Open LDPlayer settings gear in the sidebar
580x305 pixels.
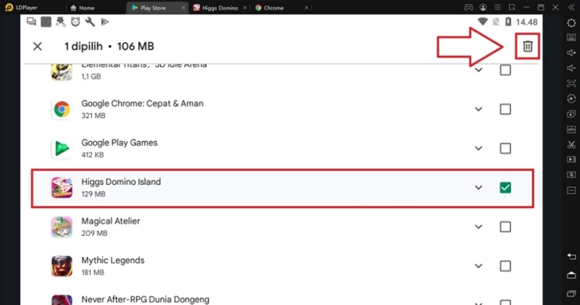(571, 23)
